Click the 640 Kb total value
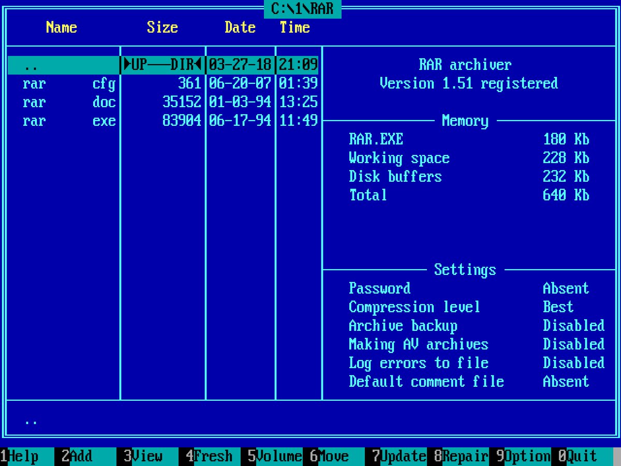 pos(566,195)
